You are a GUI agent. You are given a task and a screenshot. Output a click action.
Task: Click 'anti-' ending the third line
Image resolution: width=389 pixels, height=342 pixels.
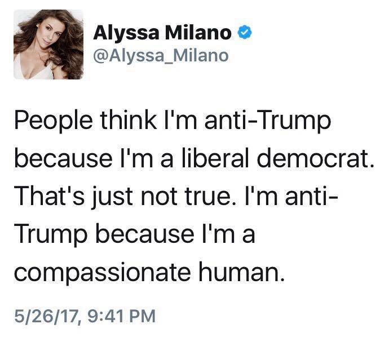(311, 196)
